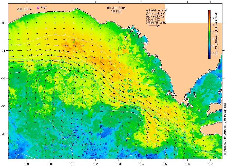Click latitude label -36
The image size is (228, 167).
(3, 134)
